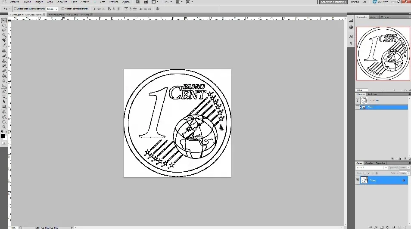
Task: Select the Eyedropper tool
Action: (4, 45)
